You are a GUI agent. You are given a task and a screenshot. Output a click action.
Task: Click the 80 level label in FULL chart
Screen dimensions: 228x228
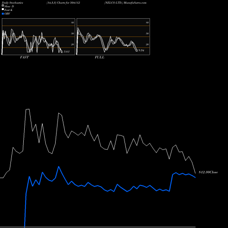pos(147,23)
